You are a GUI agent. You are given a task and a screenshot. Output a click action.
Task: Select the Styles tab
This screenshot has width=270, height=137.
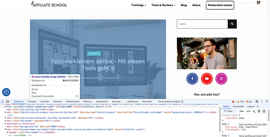tap(226, 106)
